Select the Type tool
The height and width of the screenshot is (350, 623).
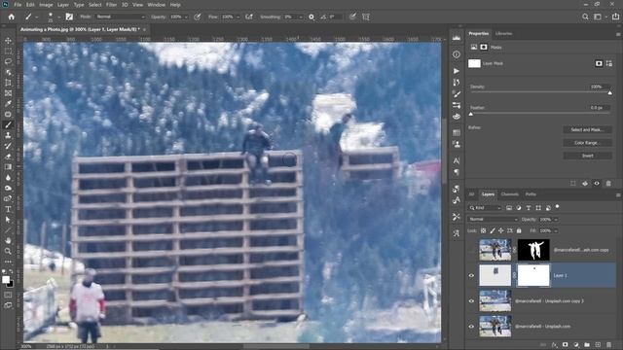(x=8, y=209)
